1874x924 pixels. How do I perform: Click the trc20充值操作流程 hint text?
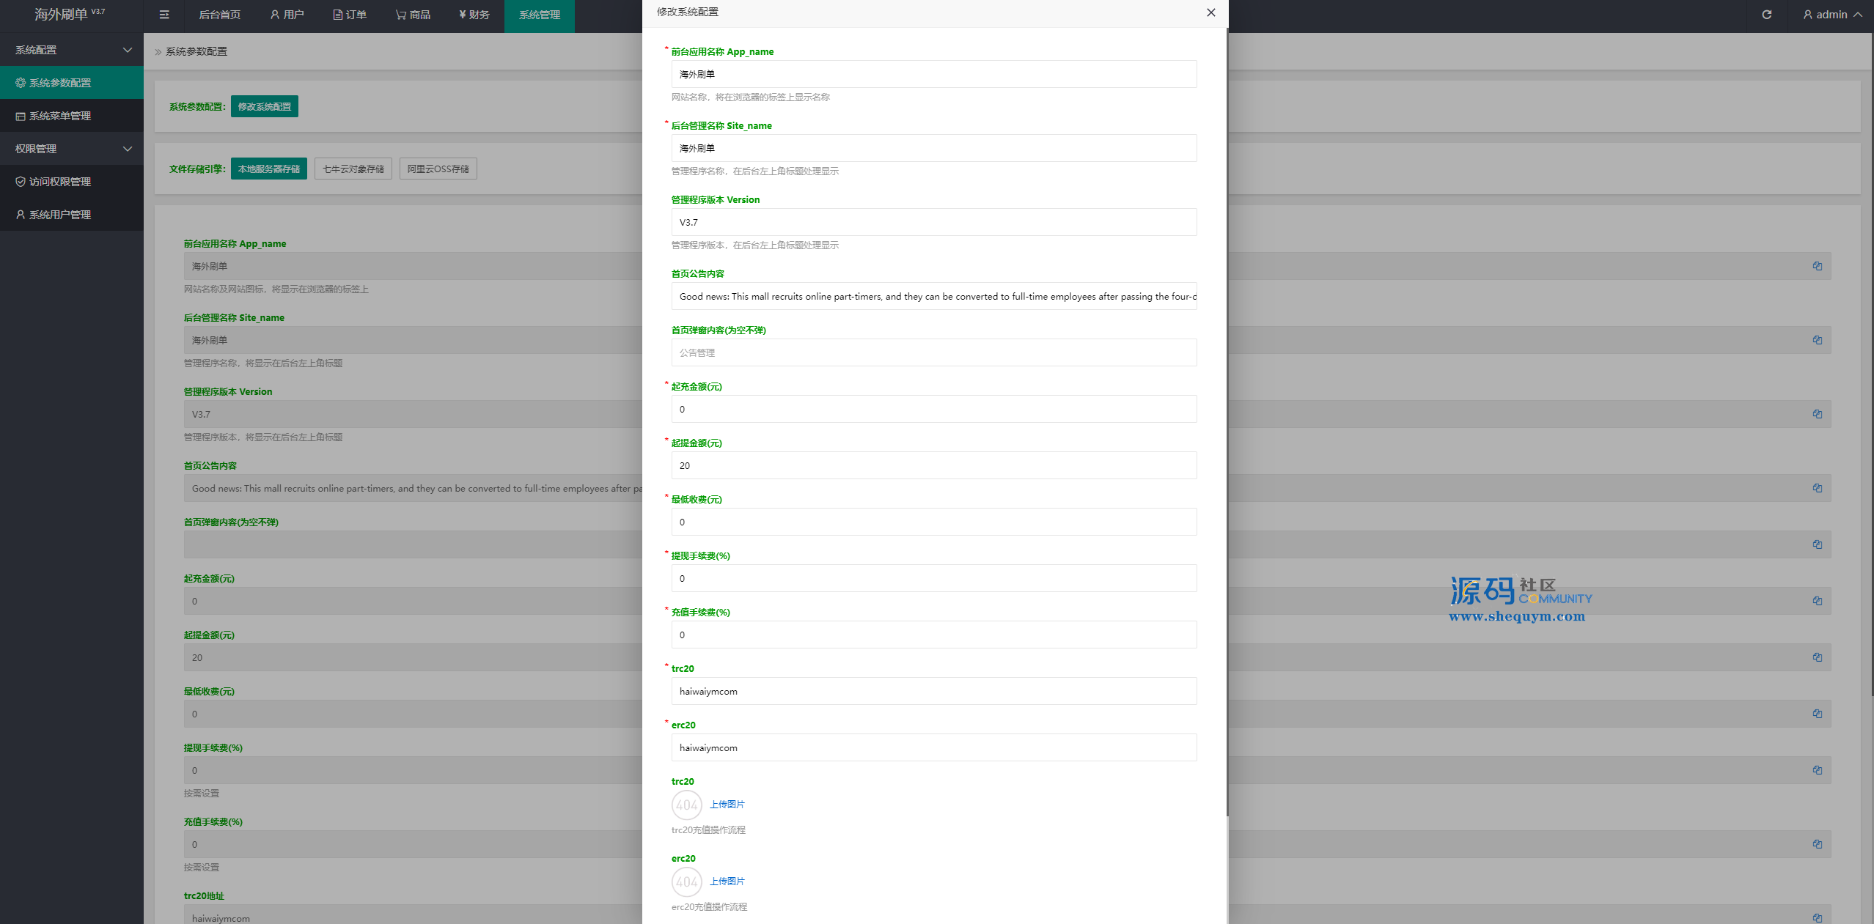pyautogui.click(x=708, y=830)
